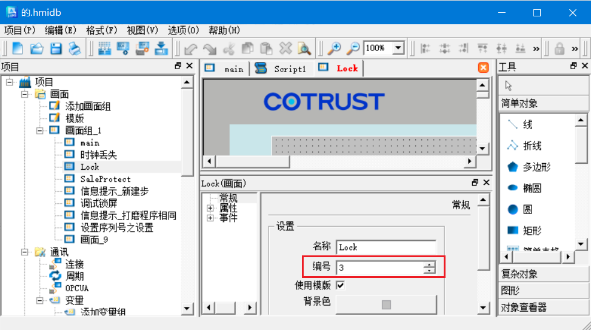Select 常规 in property tree
Screen dimensions: 591x330
[x=229, y=198]
